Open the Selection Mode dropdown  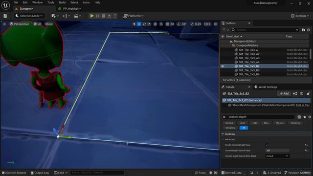point(29,16)
